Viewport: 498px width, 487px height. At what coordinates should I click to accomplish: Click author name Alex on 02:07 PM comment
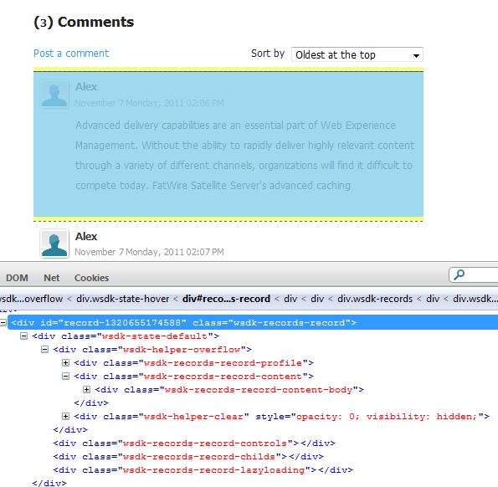(86, 237)
